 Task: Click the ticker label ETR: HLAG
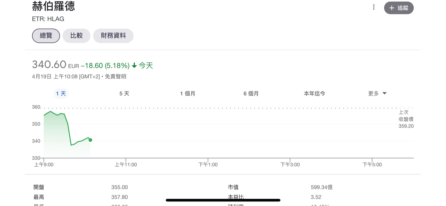pyautogui.click(x=48, y=19)
